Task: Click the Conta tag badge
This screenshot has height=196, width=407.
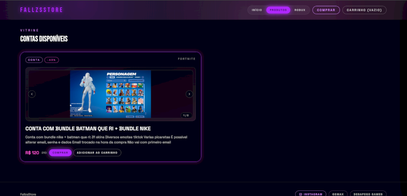Action: (34, 60)
